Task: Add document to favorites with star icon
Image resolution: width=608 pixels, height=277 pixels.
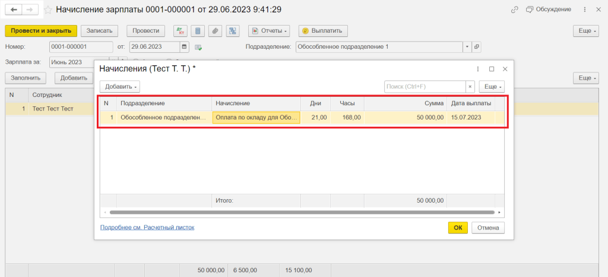Action: pyautogui.click(x=47, y=10)
